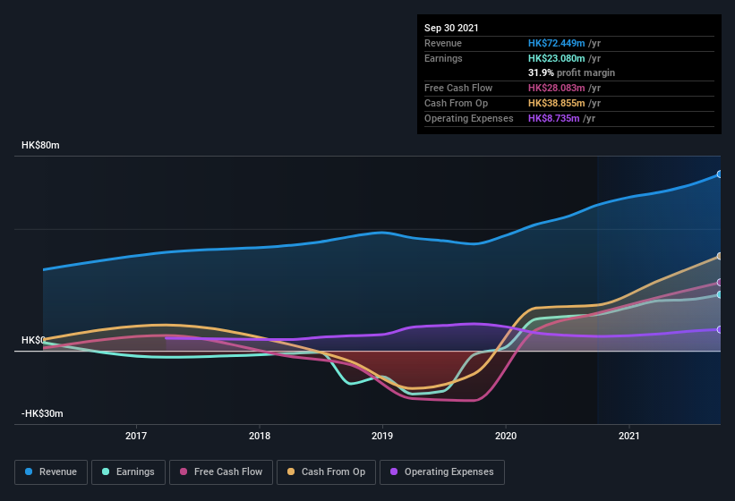Screen dimensions: 735x501
Task: Click the 2021 x-axis label
Action: (x=629, y=436)
